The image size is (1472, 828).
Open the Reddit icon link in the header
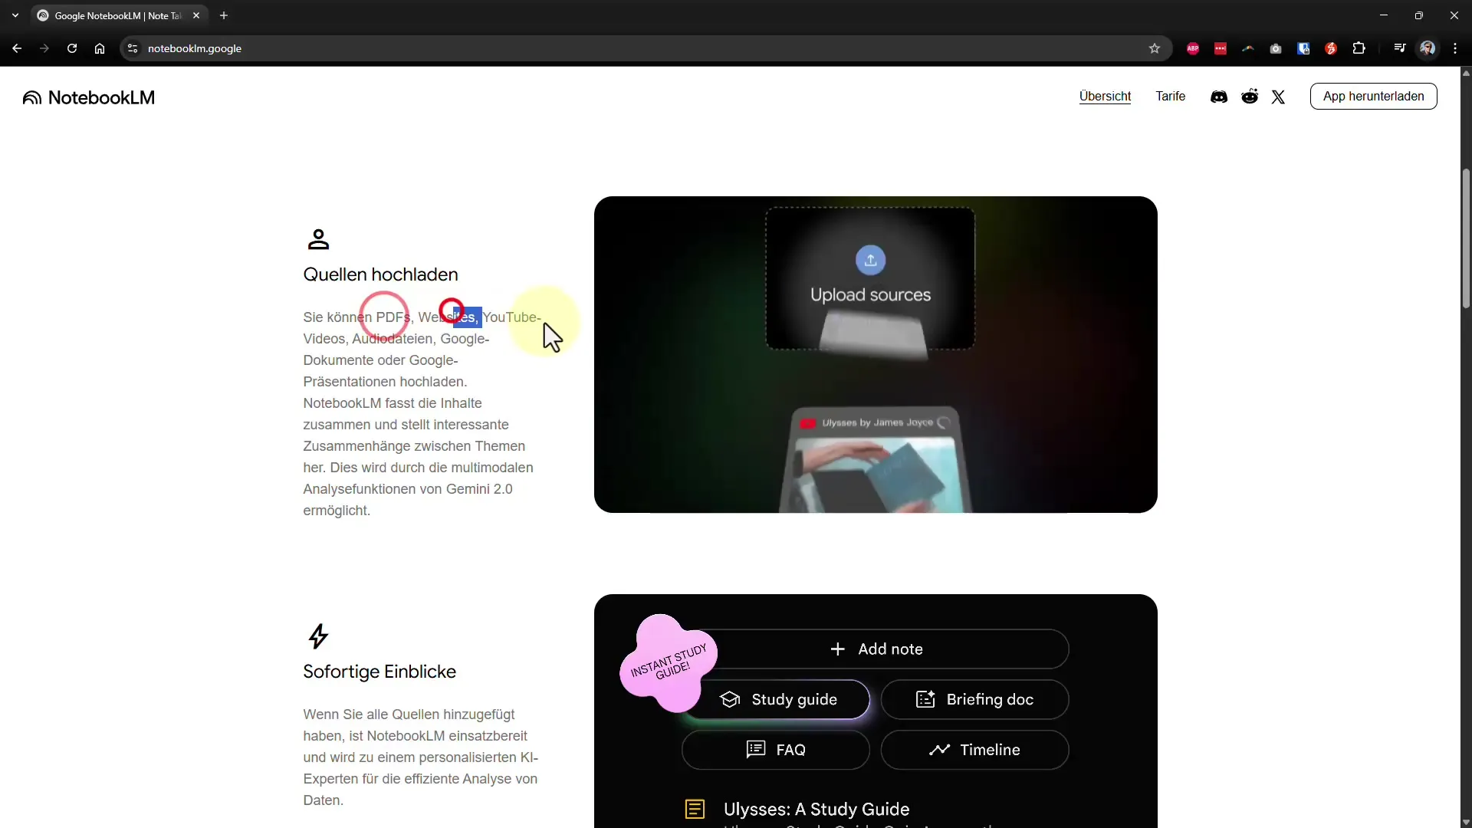point(1250,97)
